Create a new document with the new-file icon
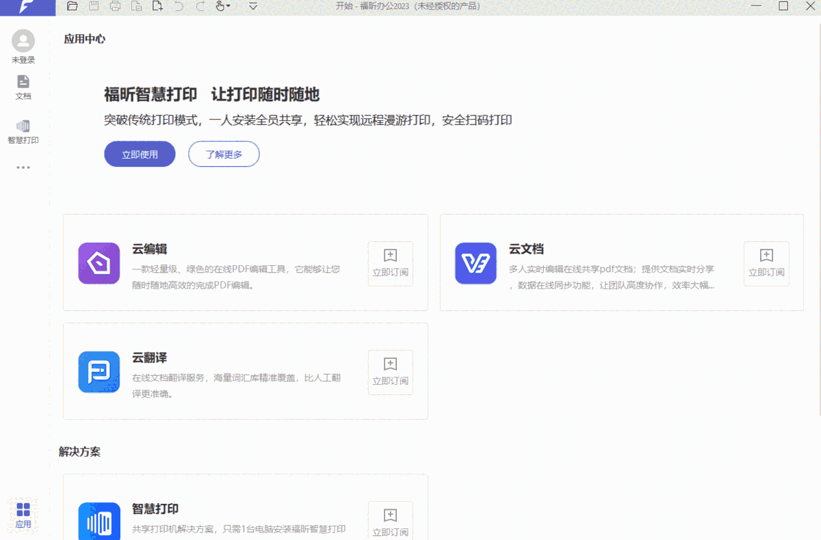Image resolution: width=821 pixels, height=540 pixels. click(x=157, y=6)
